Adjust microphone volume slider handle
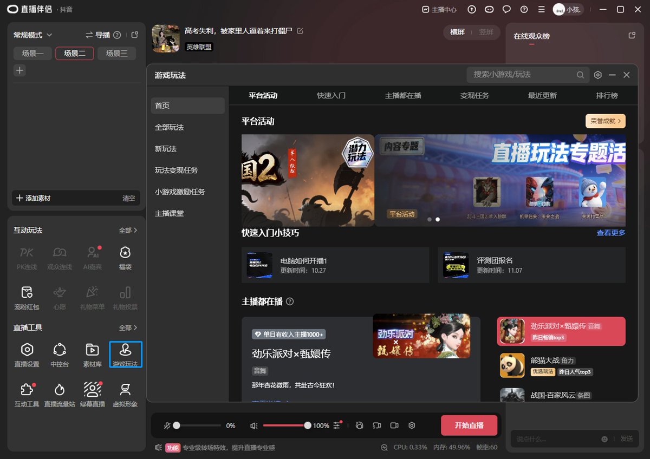 coord(176,425)
